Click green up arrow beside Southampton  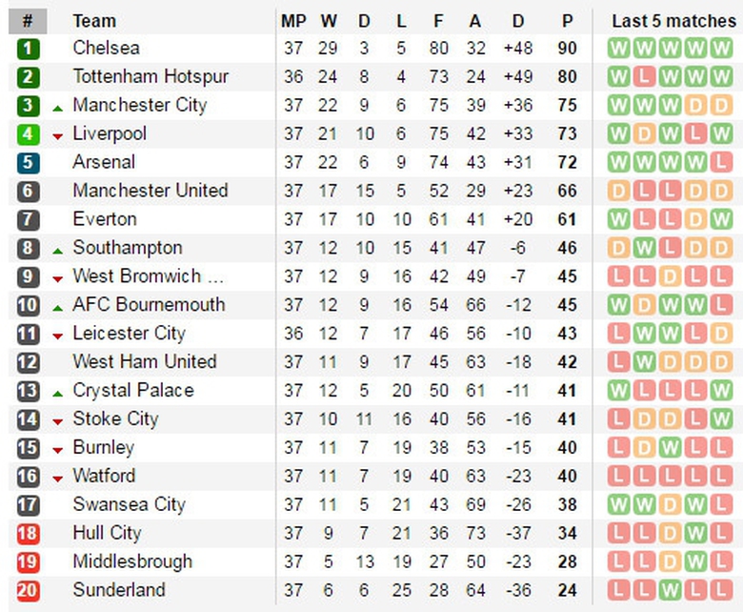click(x=58, y=251)
